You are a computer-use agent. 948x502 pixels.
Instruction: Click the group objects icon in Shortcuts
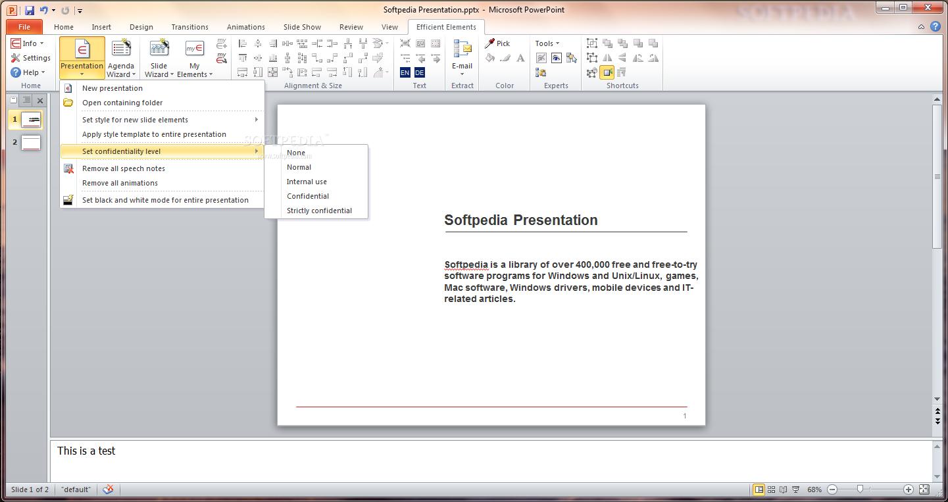[592, 43]
